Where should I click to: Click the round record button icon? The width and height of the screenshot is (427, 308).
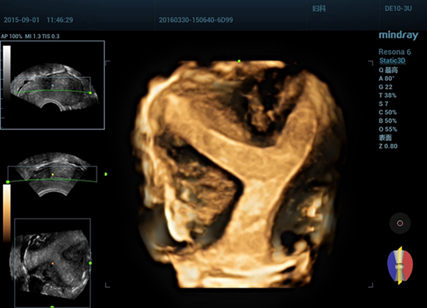click(x=400, y=223)
